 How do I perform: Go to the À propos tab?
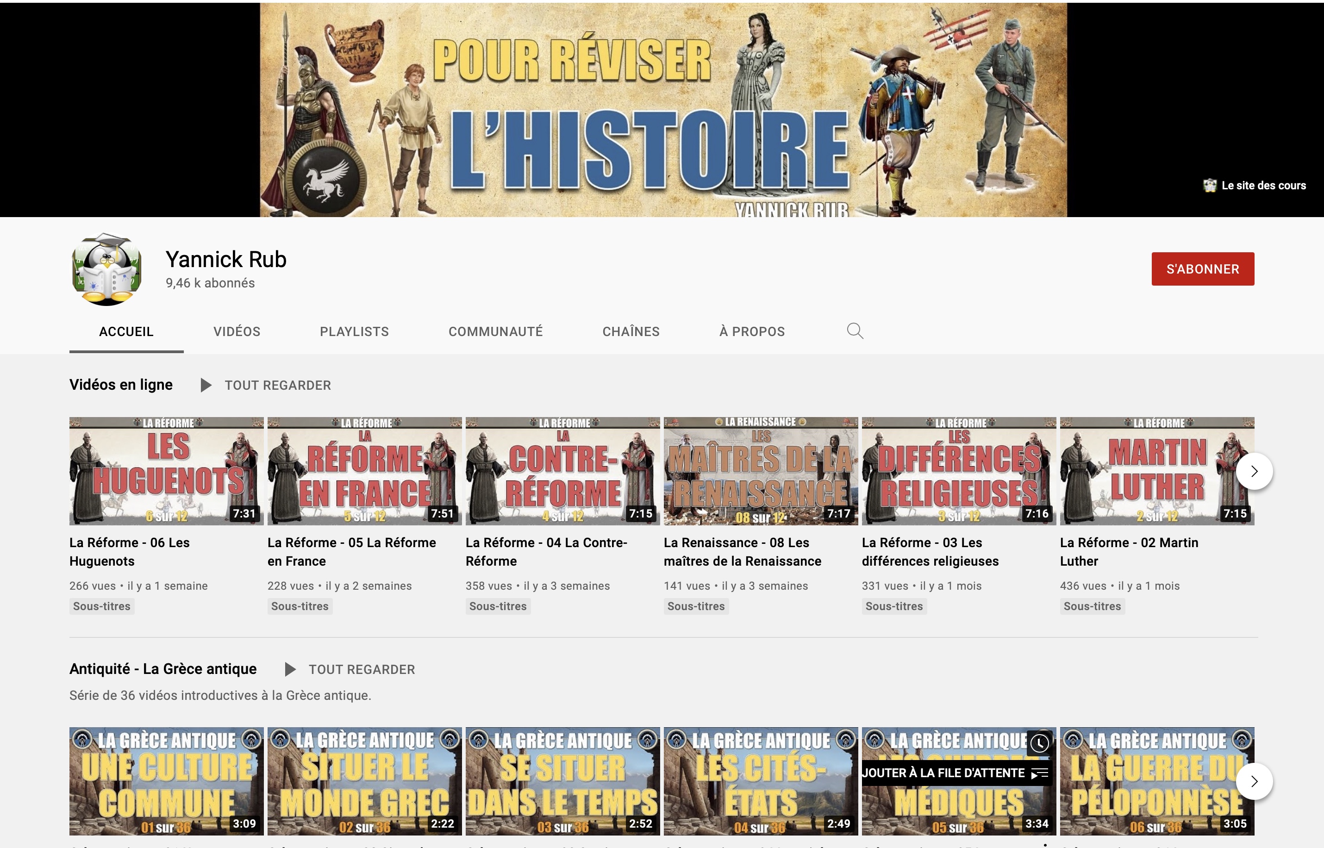point(752,331)
